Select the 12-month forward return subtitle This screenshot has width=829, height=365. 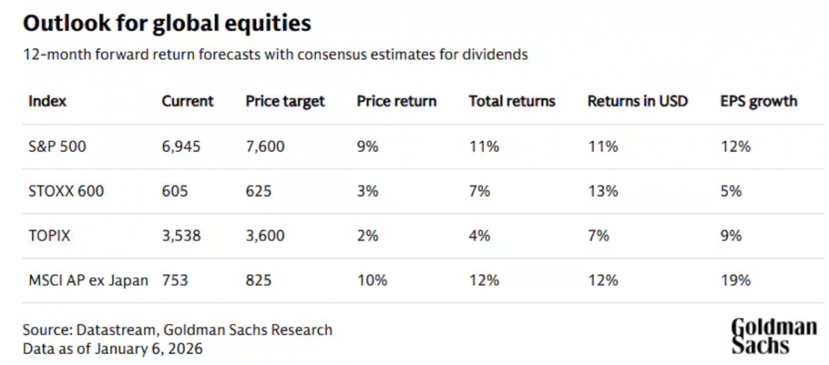click(x=276, y=55)
